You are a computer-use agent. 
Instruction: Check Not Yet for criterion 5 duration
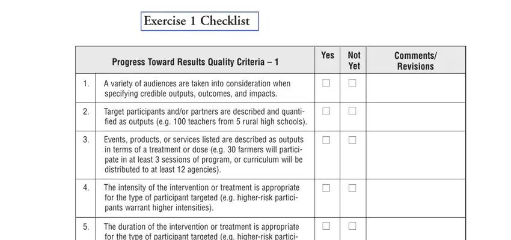click(352, 226)
